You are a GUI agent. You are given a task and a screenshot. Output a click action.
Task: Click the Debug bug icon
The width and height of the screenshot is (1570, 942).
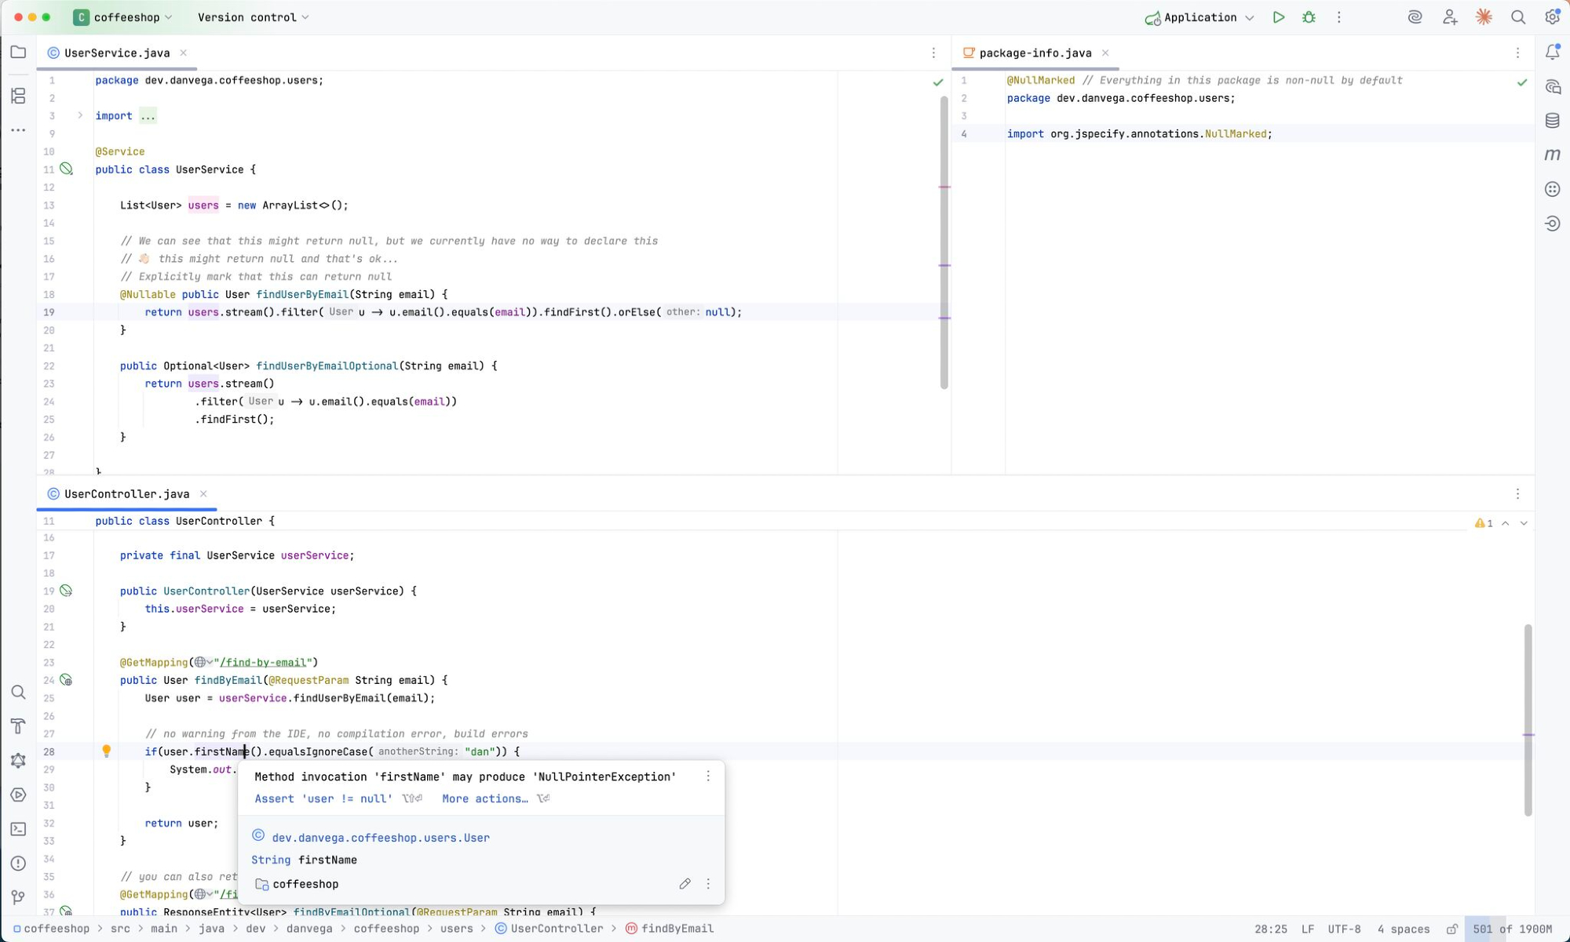click(1309, 17)
